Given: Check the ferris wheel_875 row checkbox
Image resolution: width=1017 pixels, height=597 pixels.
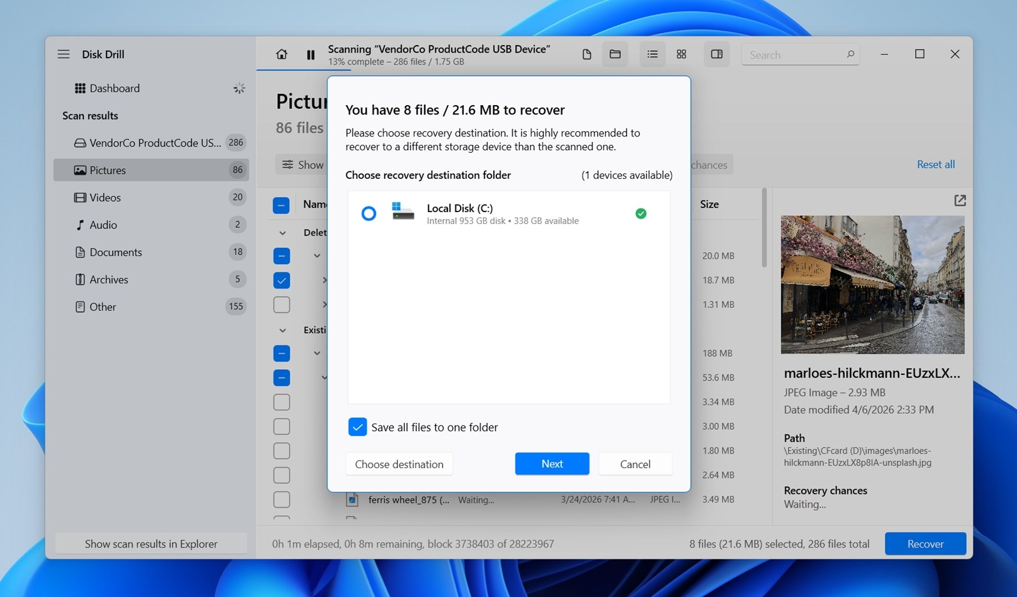Looking at the screenshot, I should click(x=282, y=499).
